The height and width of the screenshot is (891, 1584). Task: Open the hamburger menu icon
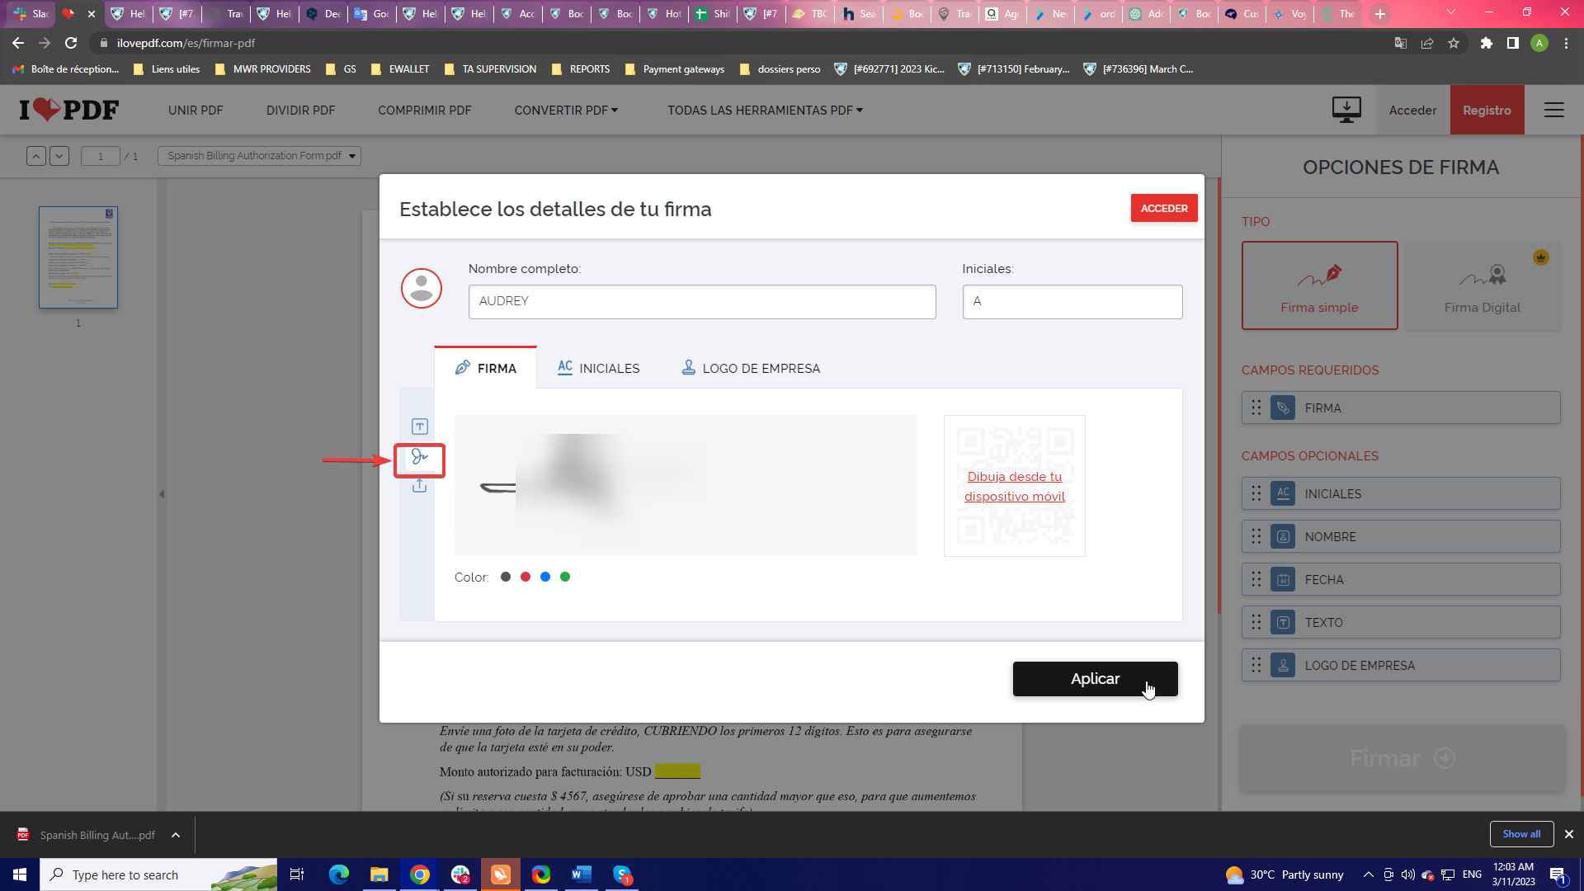[x=1553, y=110]
